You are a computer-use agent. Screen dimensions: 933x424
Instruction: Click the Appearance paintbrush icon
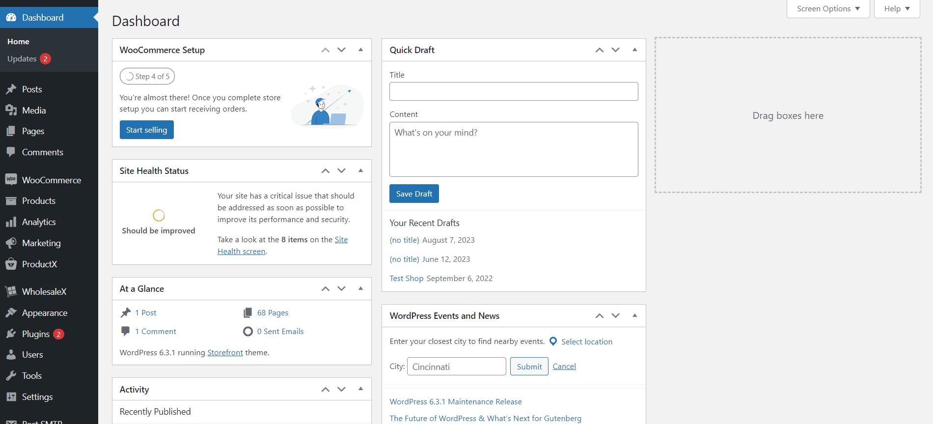tap(11, 313)
